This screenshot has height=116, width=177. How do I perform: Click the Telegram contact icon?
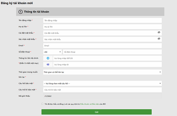48,58
